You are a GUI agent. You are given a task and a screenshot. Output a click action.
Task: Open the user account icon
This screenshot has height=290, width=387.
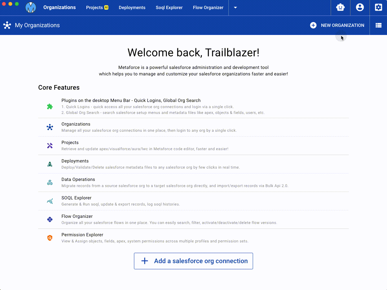point(360,7)
